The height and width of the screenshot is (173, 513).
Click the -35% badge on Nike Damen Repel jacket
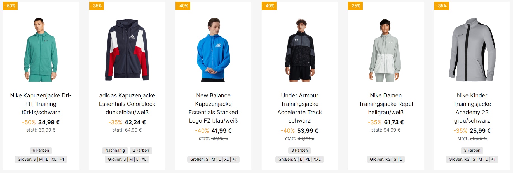(355, 5)
